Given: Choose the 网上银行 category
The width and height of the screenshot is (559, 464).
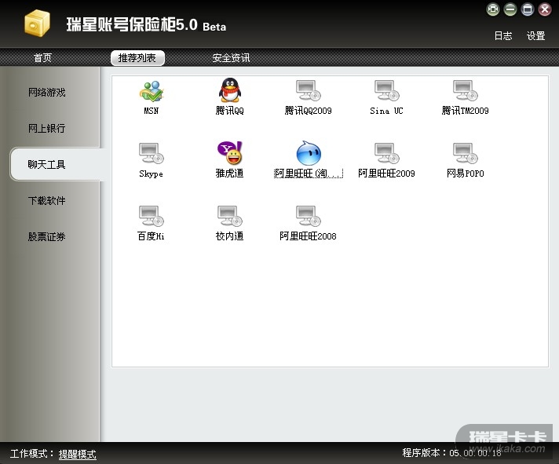Looking at the screenshot, I should [46, 128].
